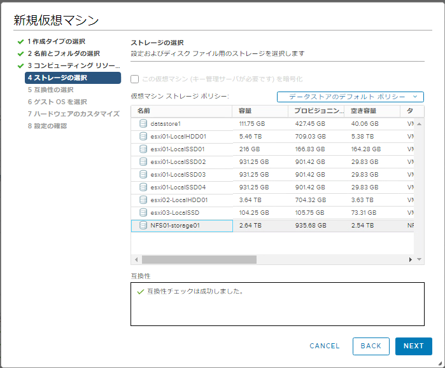The image size is (445, 368).
Task: Select step 4 ストレージの選択
Action: (73, 78)
